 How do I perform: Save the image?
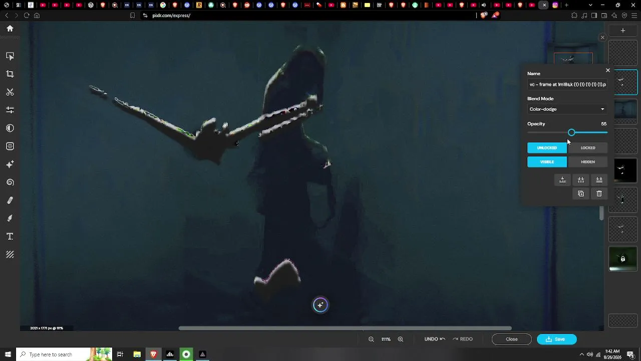(556, 339)
